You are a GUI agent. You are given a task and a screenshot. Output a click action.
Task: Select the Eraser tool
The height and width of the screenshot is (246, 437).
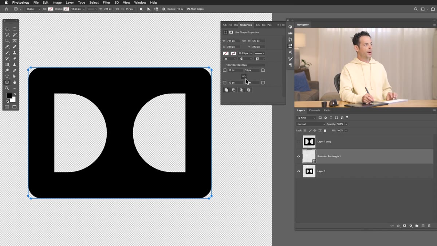[15, 59]
